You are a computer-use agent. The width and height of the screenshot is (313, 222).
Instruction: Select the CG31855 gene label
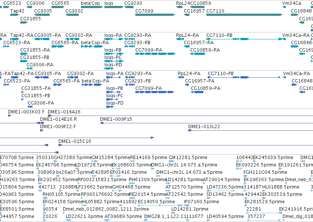click(x=31, y=18)
